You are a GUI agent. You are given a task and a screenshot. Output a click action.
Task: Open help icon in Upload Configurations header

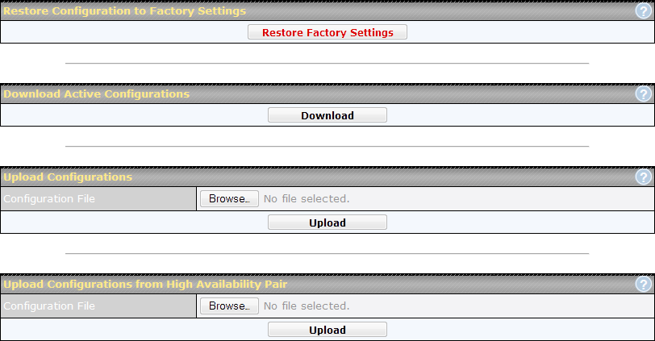644,177
